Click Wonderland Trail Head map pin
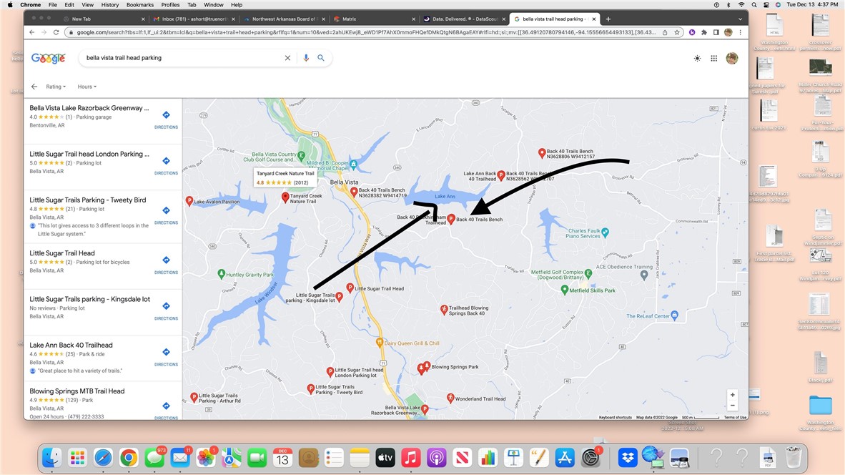The height and width of the screenshot is (475, 845). coord(450,398)
